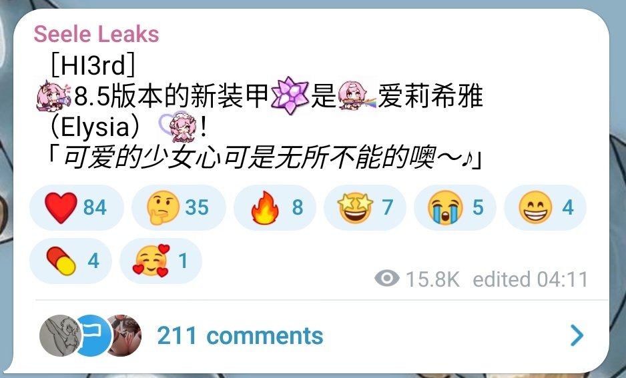Tap the Elysia maid heart emoji
Viewport: 626px width, 378px height.
click(x=178, y=127)
